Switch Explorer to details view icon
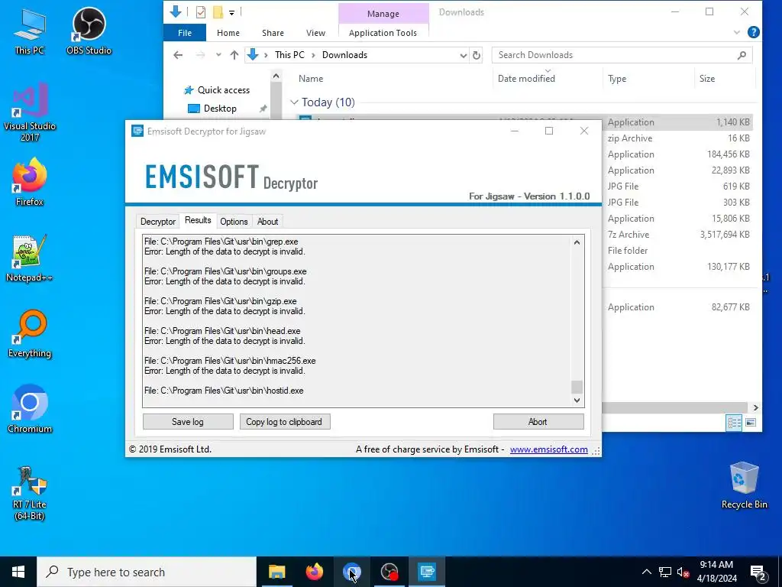 [x=734, y=423]
